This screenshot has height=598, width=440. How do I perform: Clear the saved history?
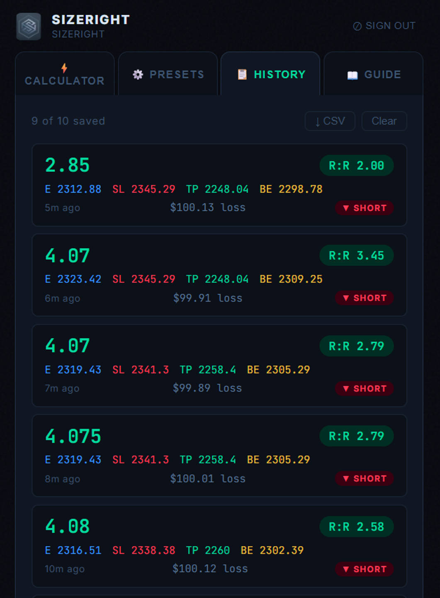384,121
